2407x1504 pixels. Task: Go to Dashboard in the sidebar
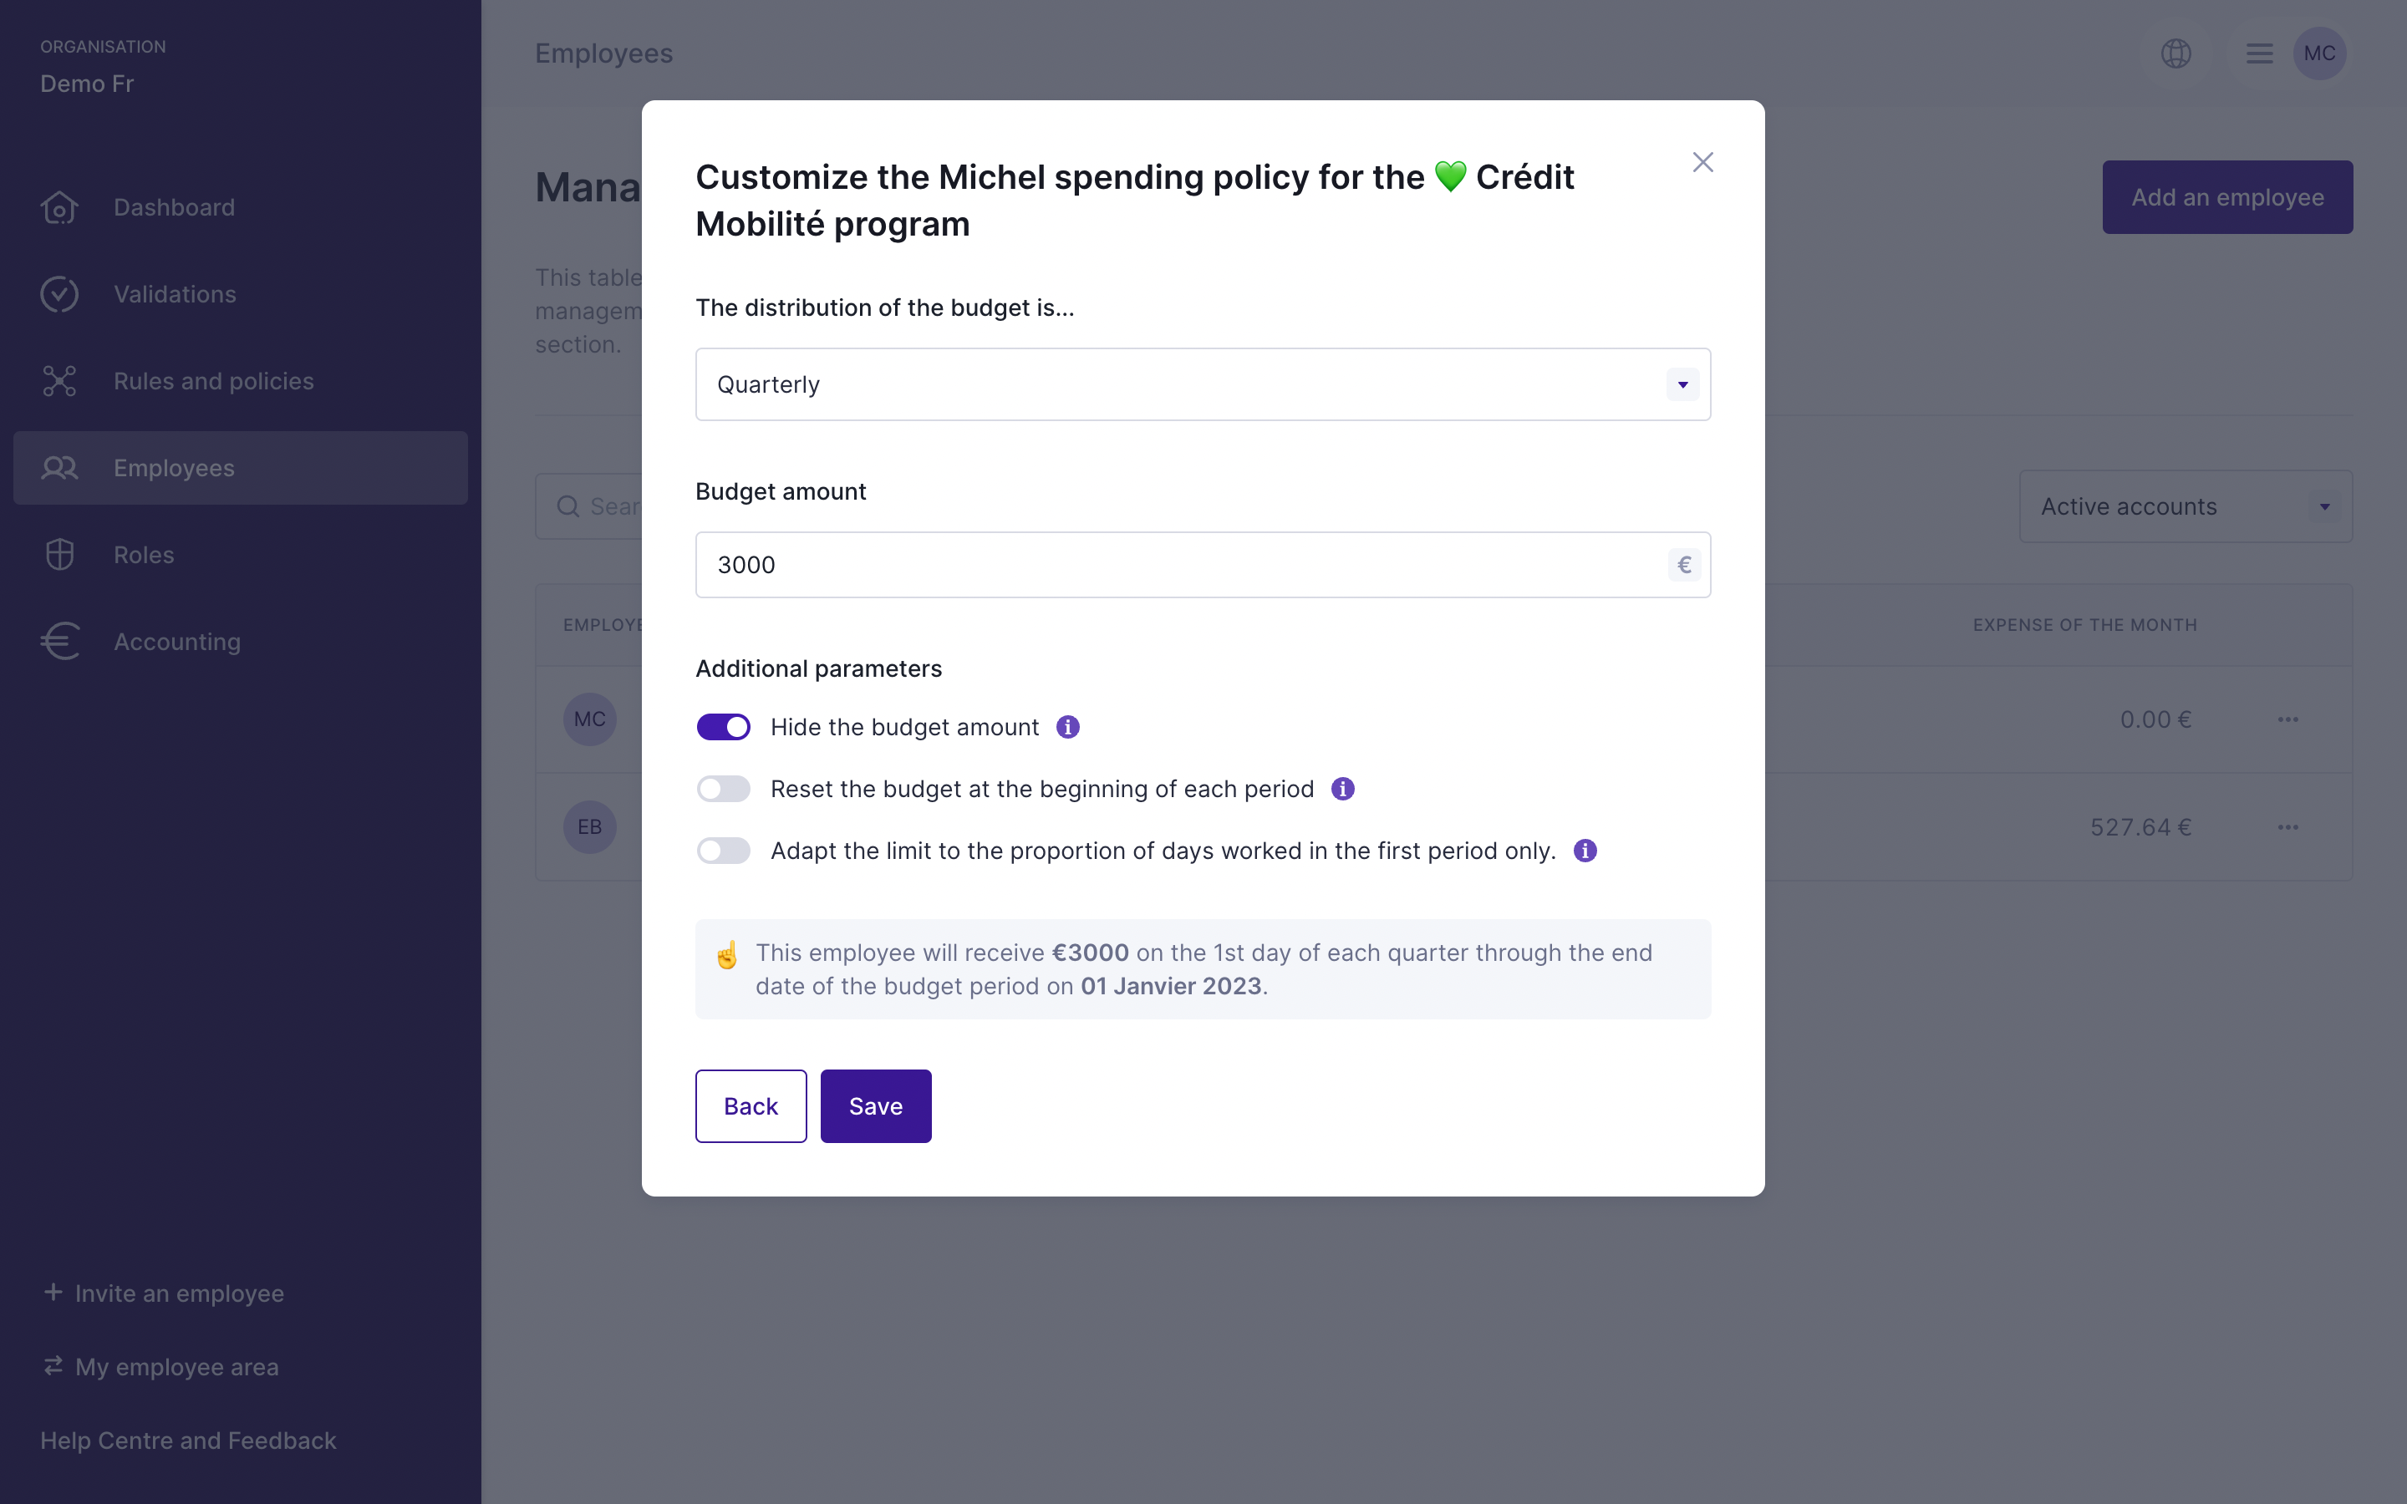tap(174, 208)
